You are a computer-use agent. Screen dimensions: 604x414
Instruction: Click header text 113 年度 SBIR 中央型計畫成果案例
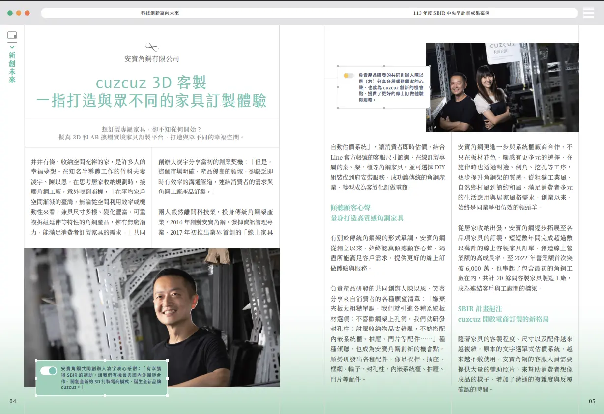[x=451, y=13]
